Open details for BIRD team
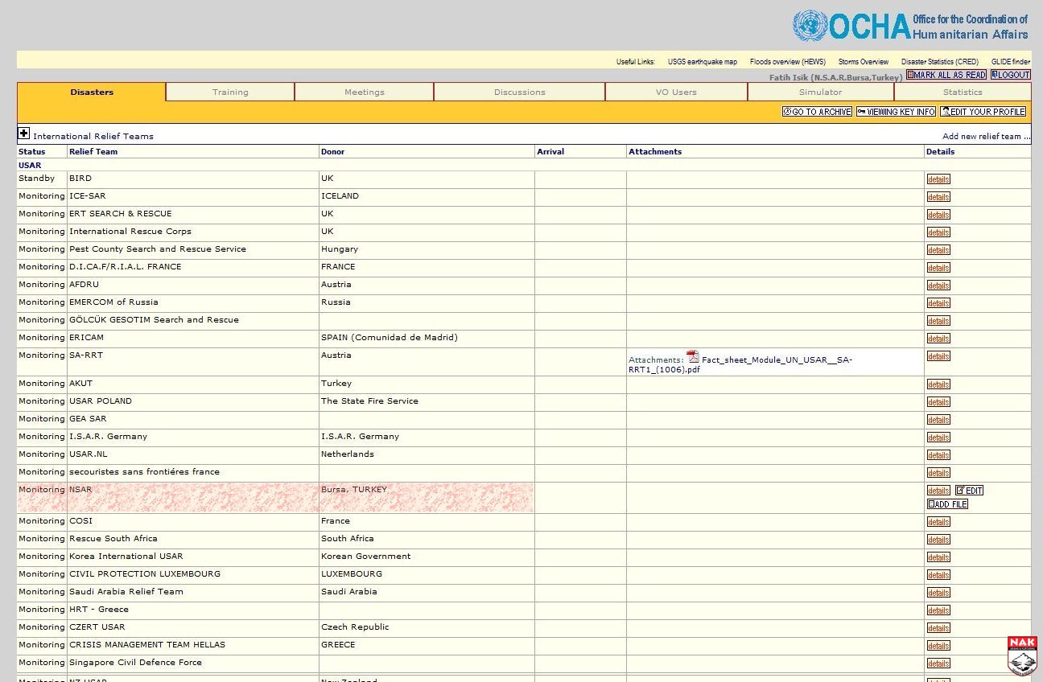The width and height of the screenshot is (1043, 682). point(938,179)
